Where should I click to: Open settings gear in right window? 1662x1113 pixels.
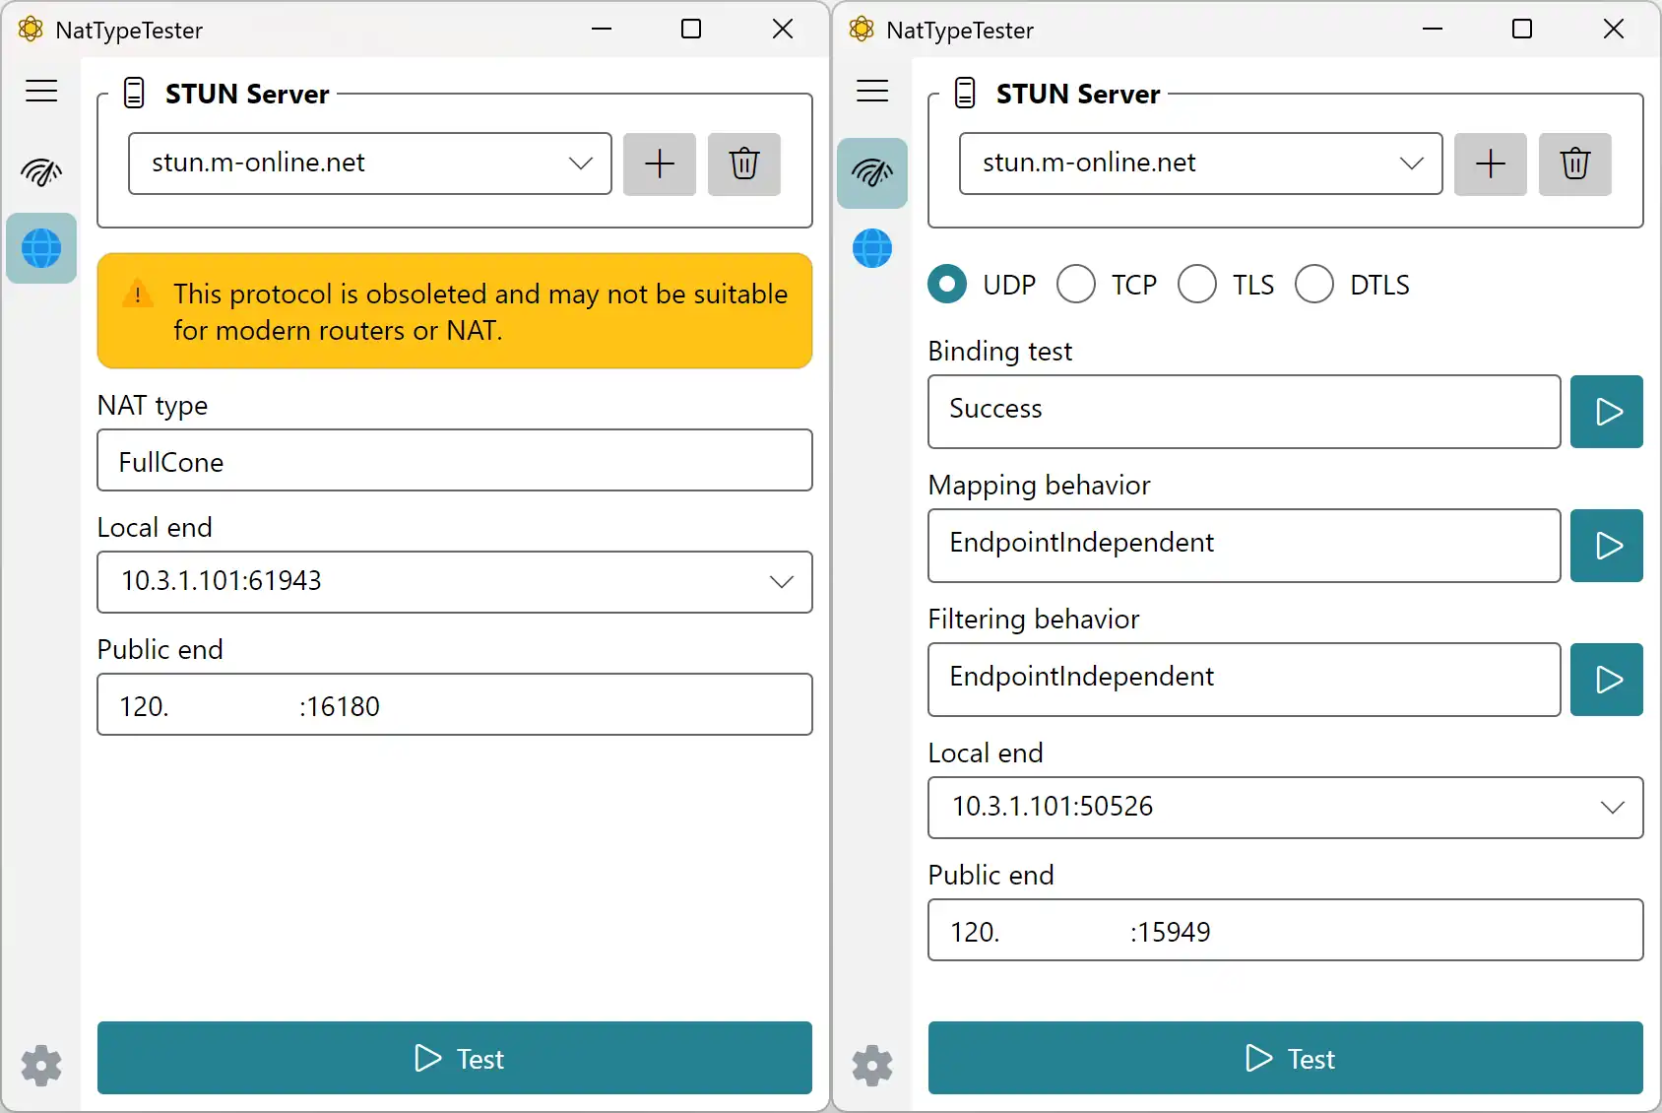pos(872,1066)
